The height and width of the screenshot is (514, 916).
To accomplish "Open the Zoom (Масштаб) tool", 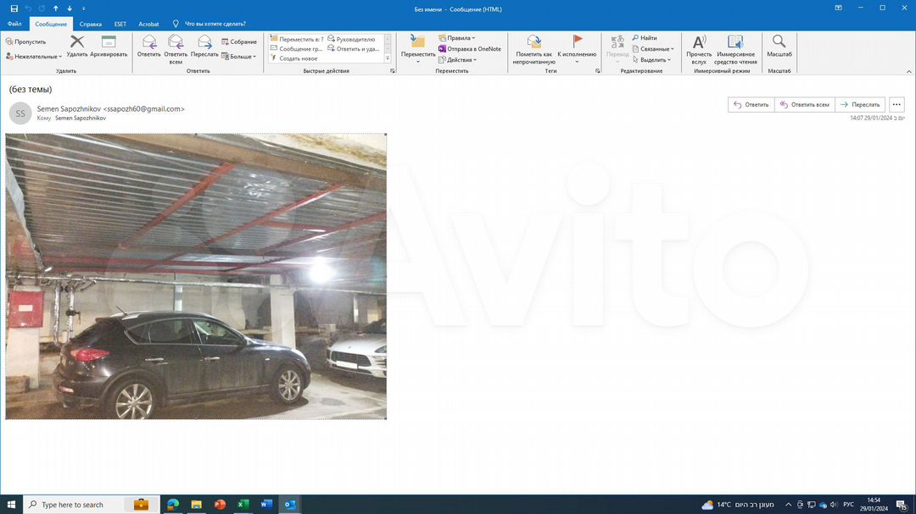I will point(779,46).
